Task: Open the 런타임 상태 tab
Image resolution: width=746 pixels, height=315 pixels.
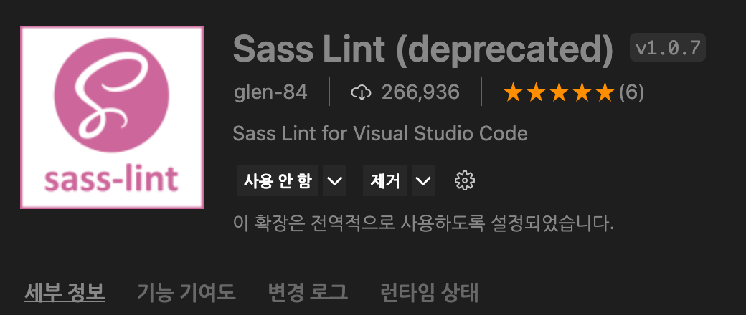Action: (x=429, y=292)
